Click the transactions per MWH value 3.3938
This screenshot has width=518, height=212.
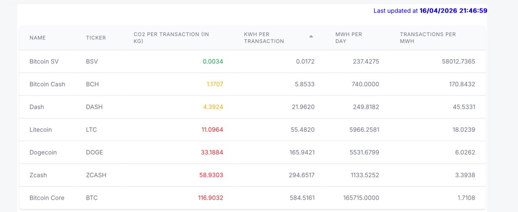(465, 175)
